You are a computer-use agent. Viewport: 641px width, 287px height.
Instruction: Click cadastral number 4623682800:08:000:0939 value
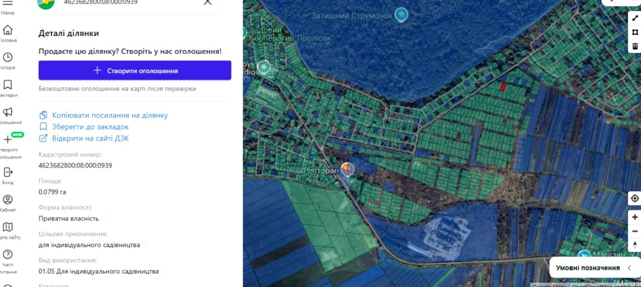point(75,165)
